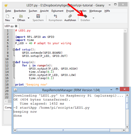Click line number 10 in margin
The height and width of the screenshot is (135, 133).
(x=7, y=59)
